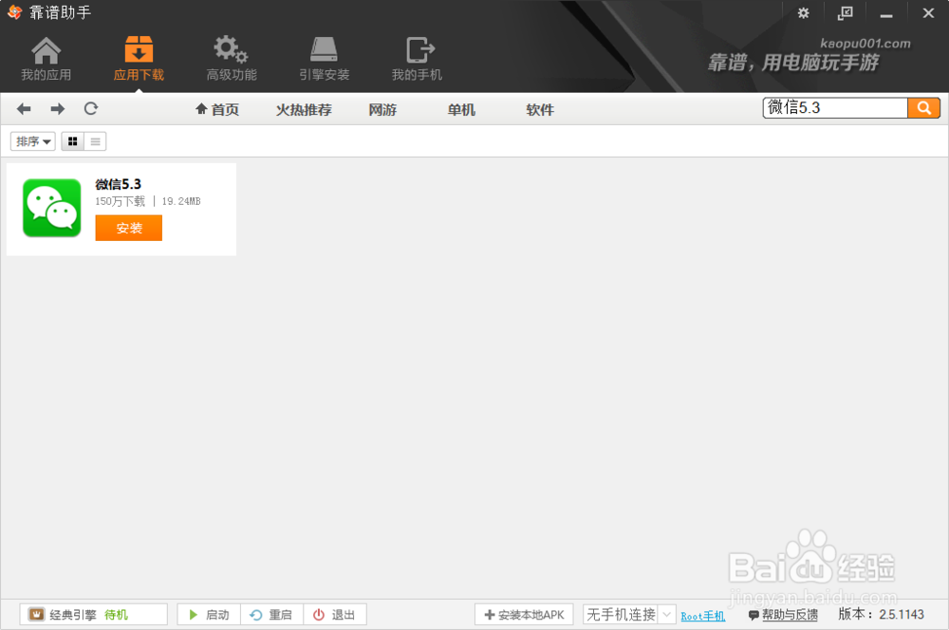Viewport: 949px width, 630px height.
Task: Open the 首页 home page
Action: pyautogui.click(x=216, y=109)
